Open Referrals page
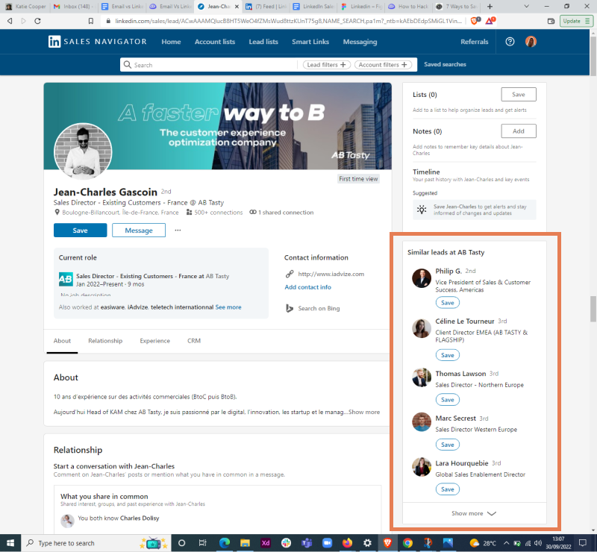597x552 pixels. pos(474,42)
